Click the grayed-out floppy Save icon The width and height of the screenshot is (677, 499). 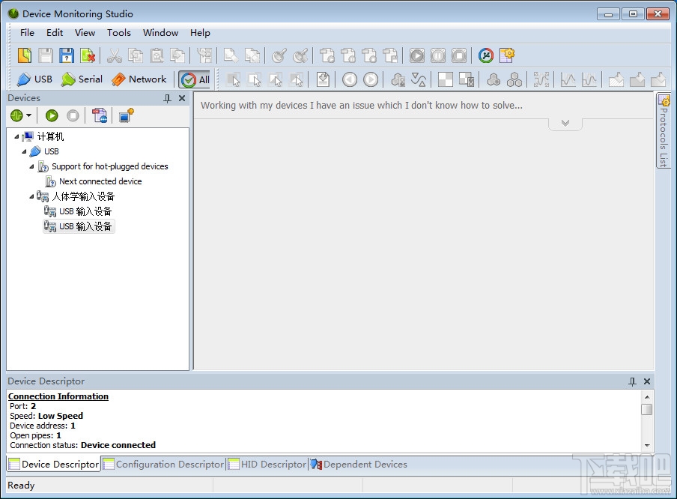click(46, 55)
